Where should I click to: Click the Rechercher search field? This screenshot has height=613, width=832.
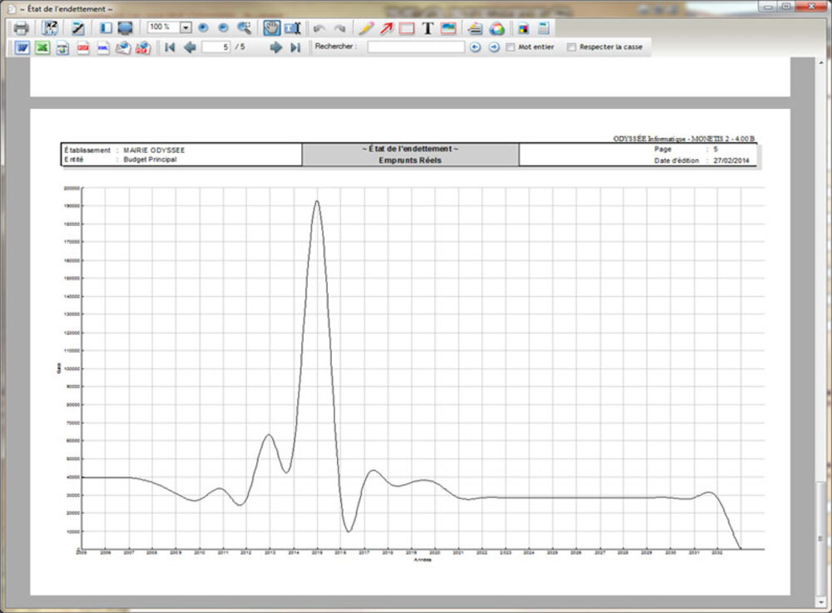tap(416, 47)
